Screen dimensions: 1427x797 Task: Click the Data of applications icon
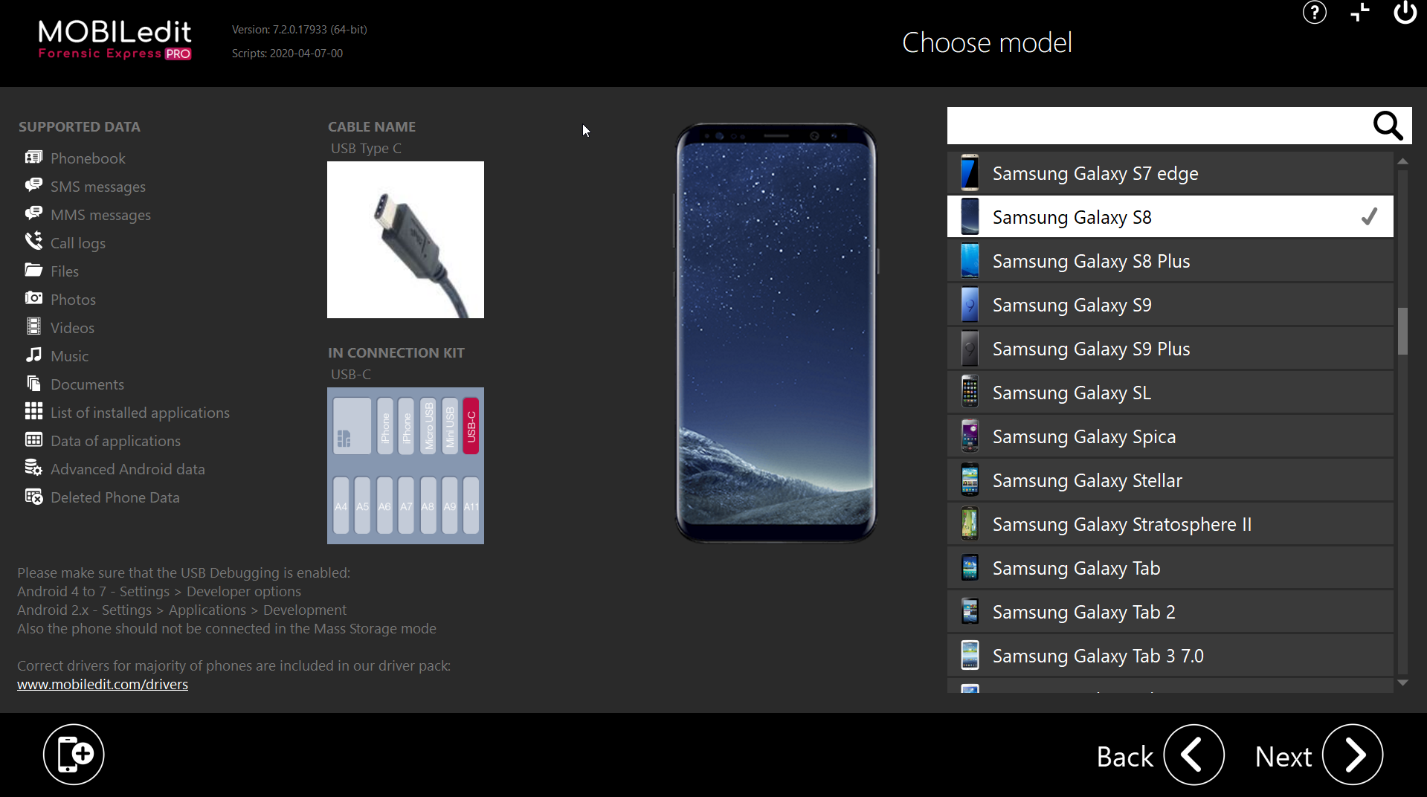coord(33,439)
